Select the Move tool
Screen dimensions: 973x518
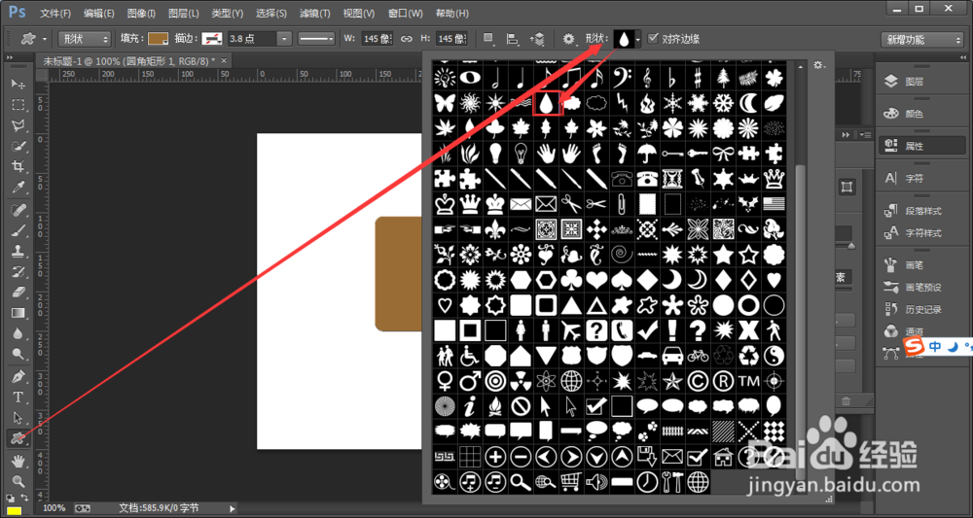coord(18,85)
